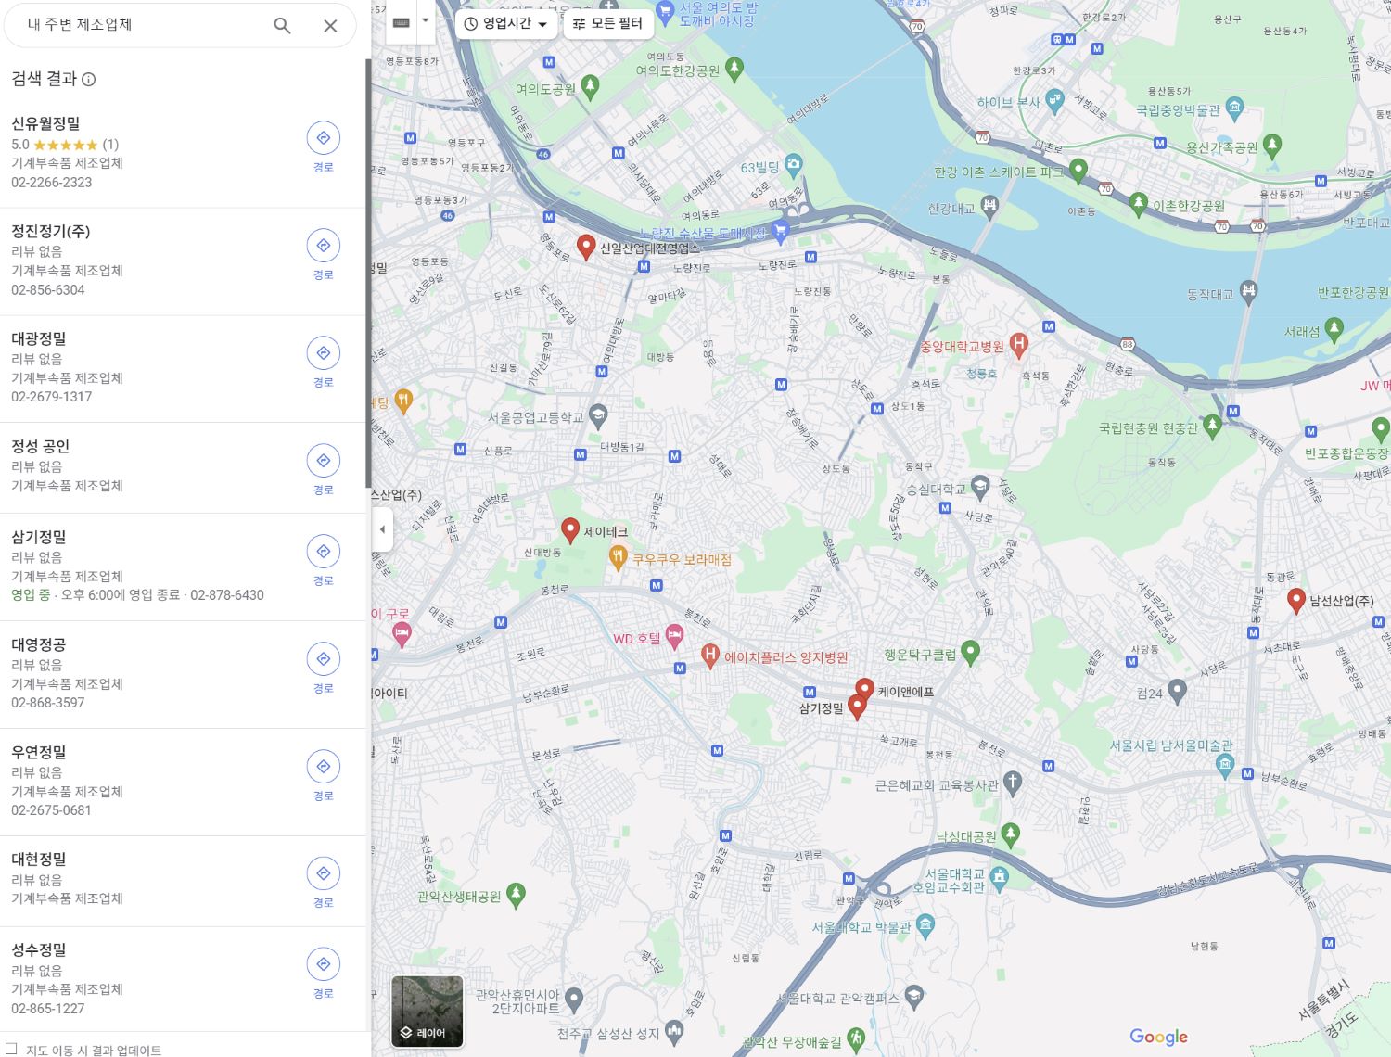Click the 삼기정밀 red pin on map
This screenshot has width=1391, height=1057.
857,707
